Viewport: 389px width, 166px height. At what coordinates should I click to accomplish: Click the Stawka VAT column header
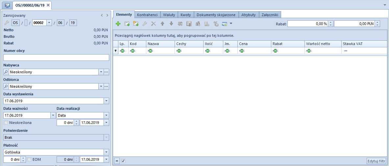pos(364,44)
